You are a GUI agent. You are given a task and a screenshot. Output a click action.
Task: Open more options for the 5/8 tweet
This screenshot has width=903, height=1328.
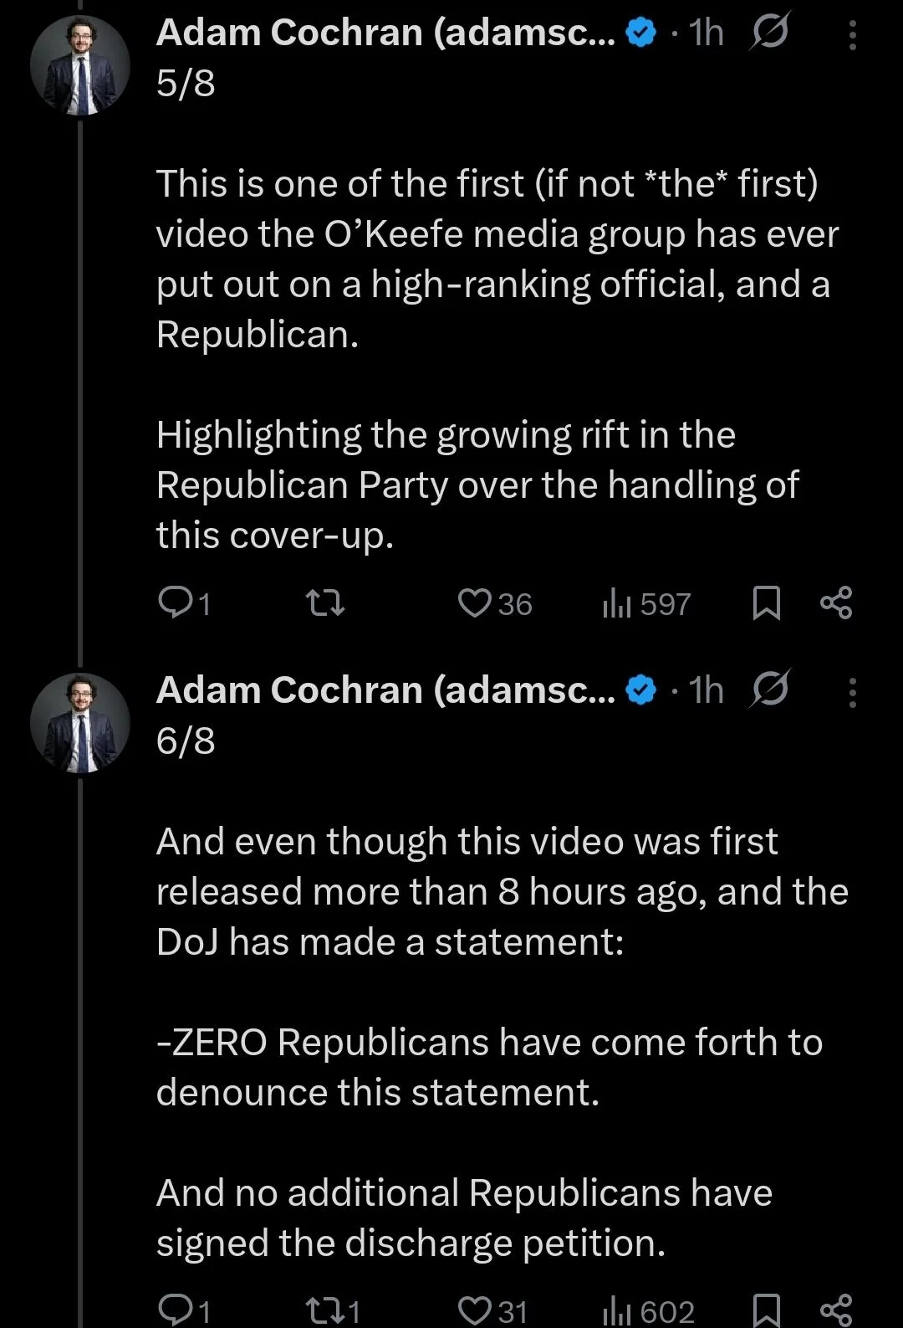852,35
